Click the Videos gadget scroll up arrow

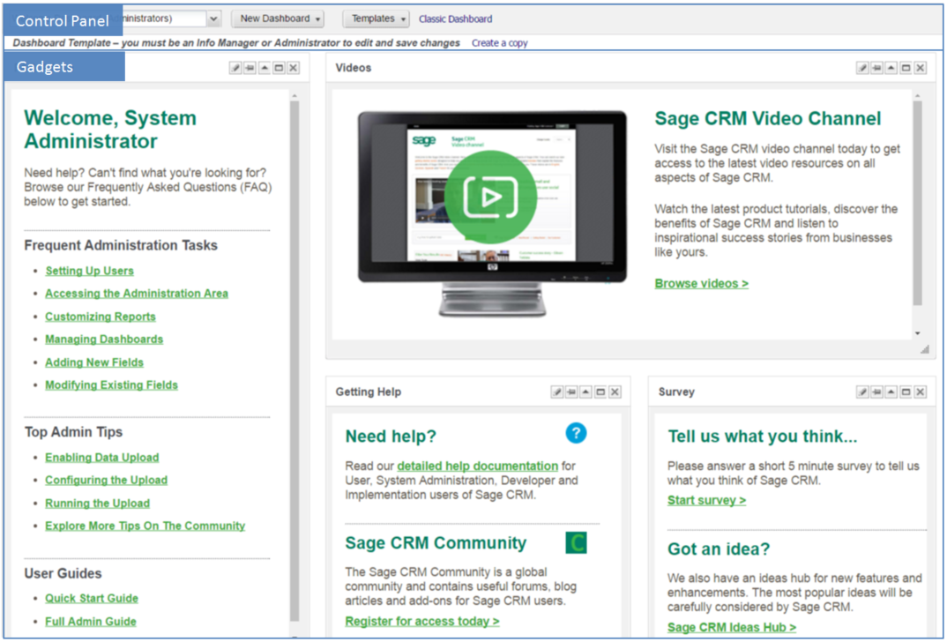(x=917, y=96)
